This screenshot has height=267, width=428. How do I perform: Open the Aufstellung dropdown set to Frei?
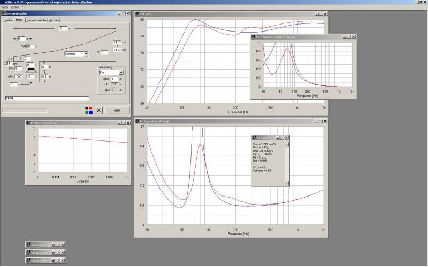click(121, 72)
